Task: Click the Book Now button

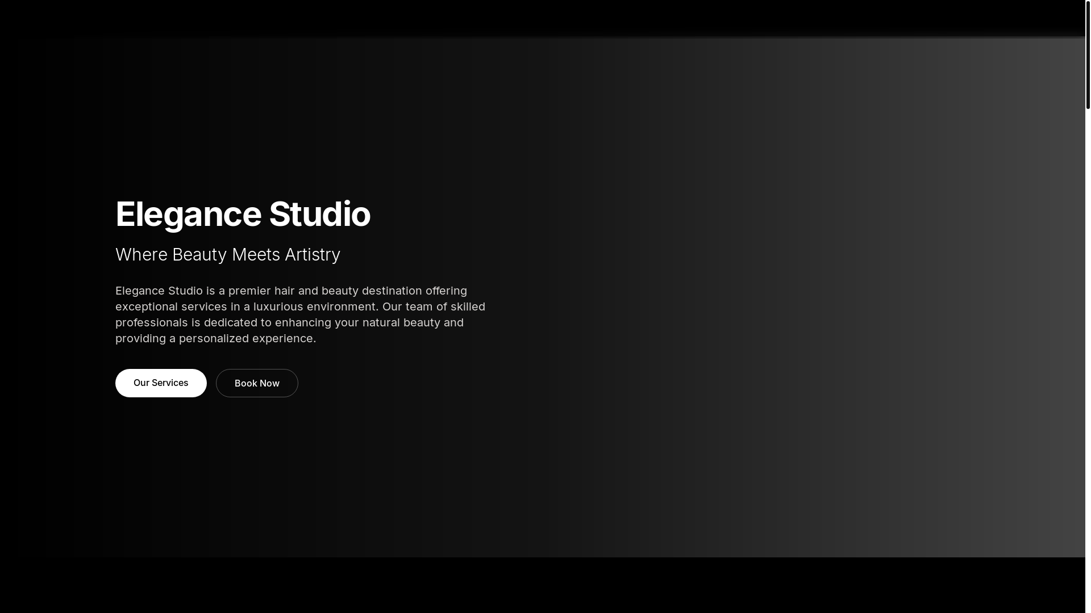Action: [257, 383]
